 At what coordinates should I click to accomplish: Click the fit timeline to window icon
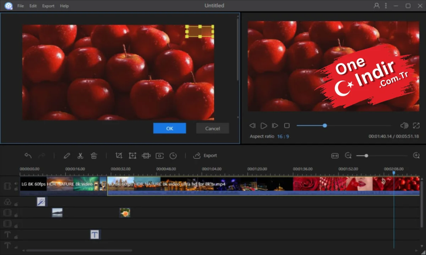335,156
